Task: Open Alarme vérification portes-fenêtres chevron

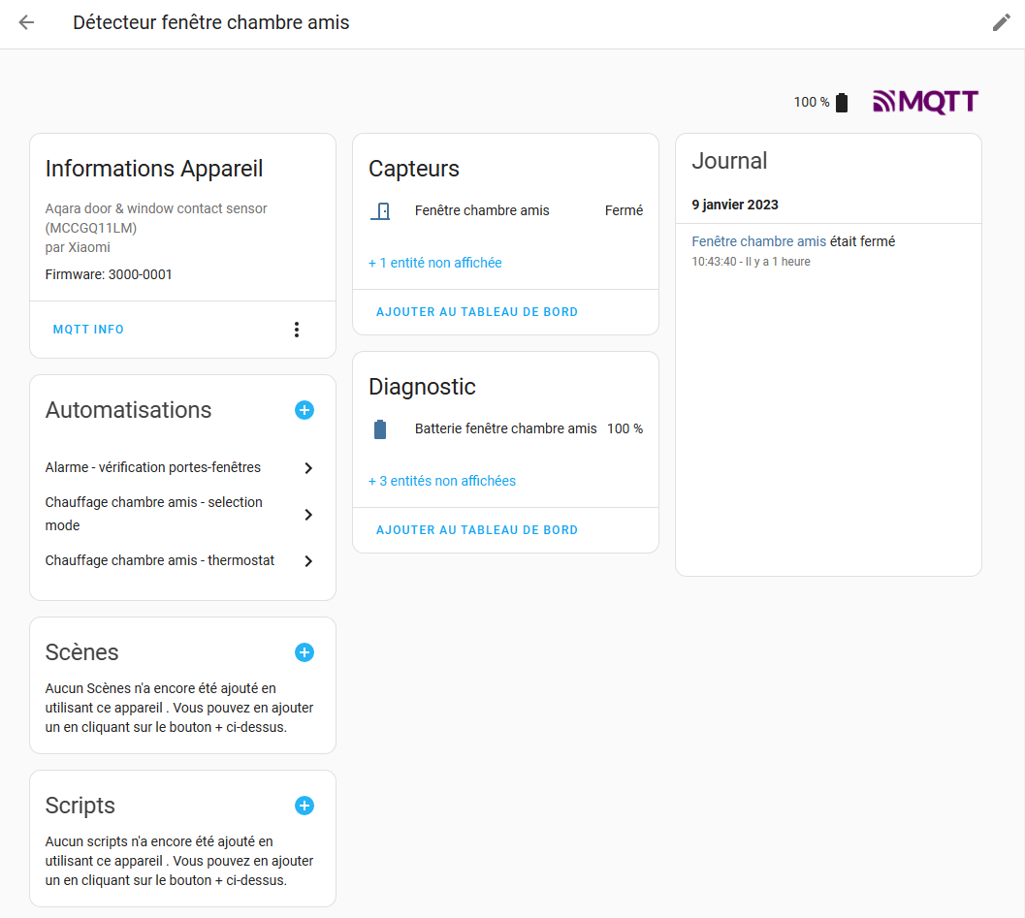Action: (308, 468)
